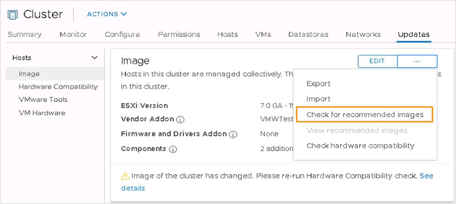The width and height of the screenshot is (456, 204).
Task: Switch to the Summary tab
Action: pos(25,35)
